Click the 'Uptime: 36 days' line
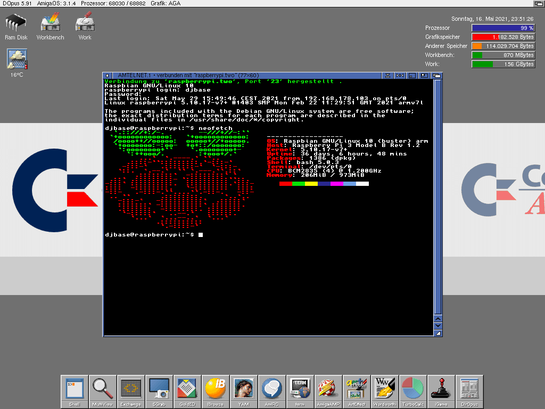 pos(337,154)
